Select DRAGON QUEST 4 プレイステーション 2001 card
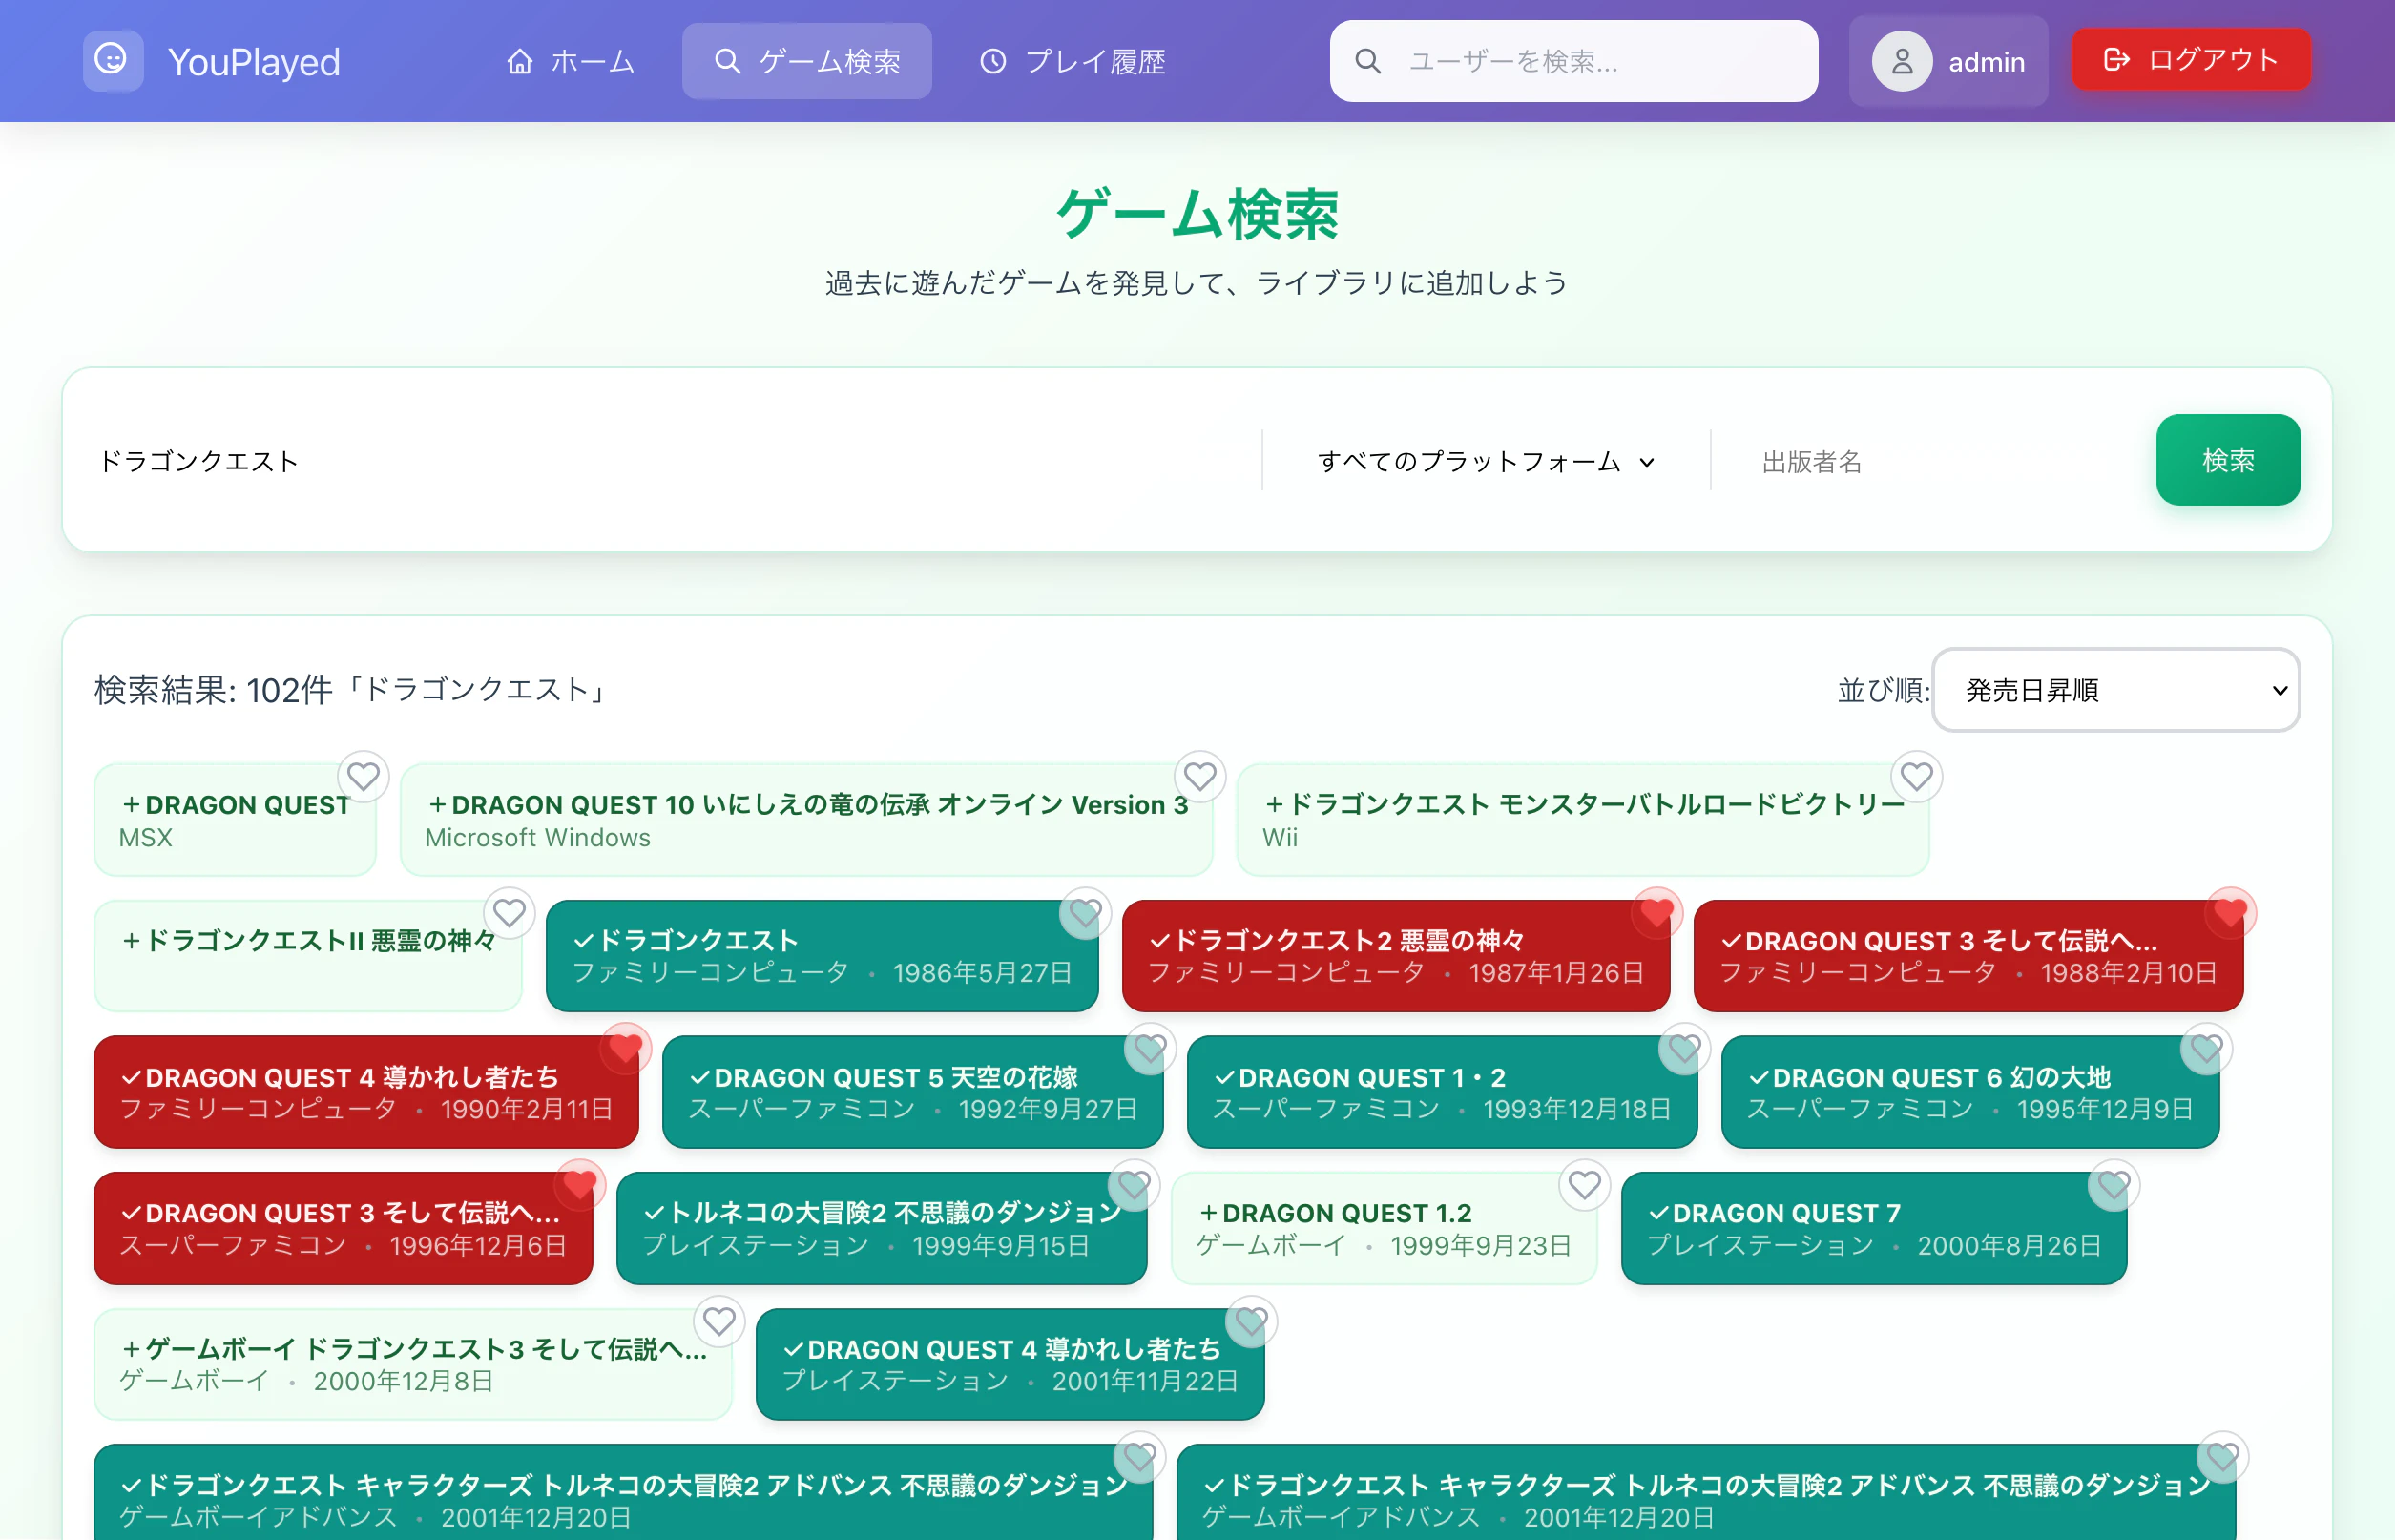The image size is (2395, 1540). tap(1010, 1364)
